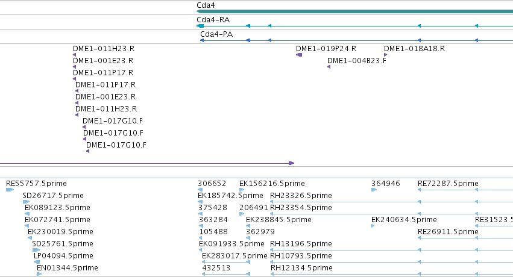Select EST EK156216.5prime
513x277 pixels.
pos(272,184)
